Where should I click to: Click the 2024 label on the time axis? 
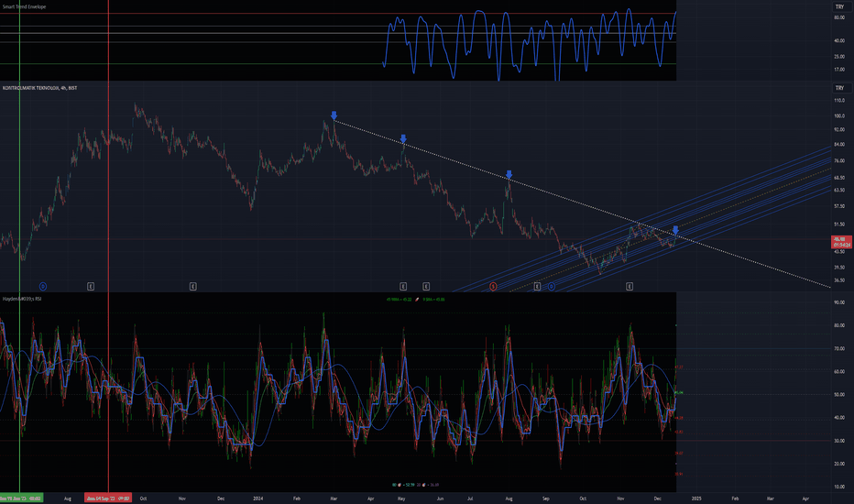point(258,499)
